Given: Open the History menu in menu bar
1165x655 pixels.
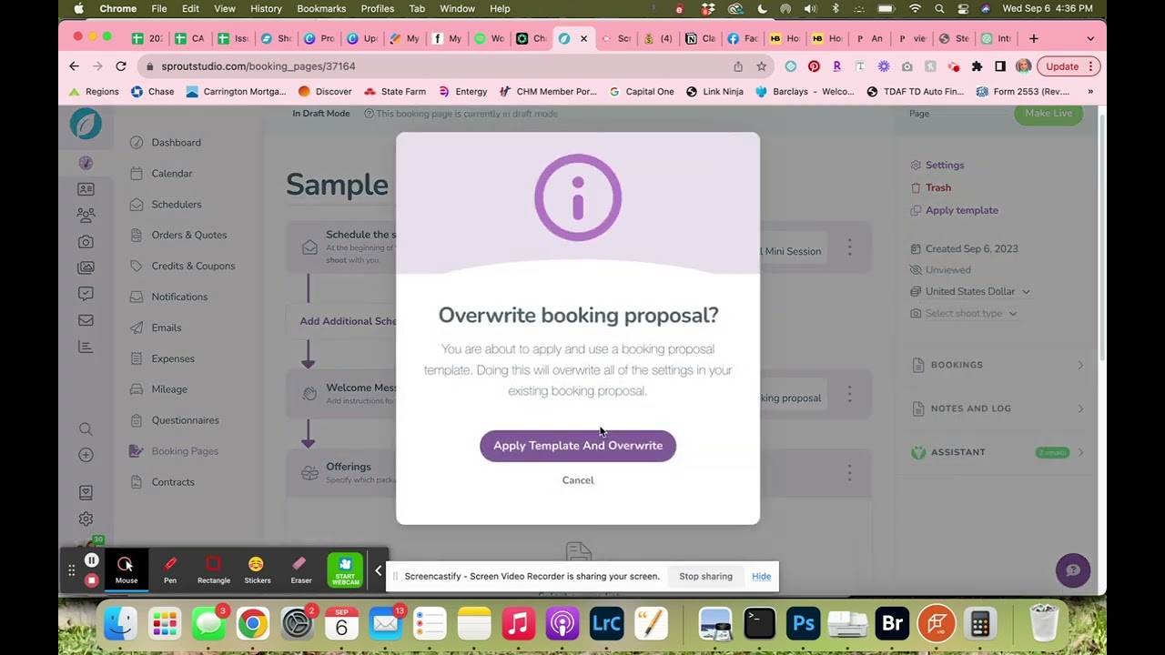Looking at the screenshot, I should [x=266, y=9].
